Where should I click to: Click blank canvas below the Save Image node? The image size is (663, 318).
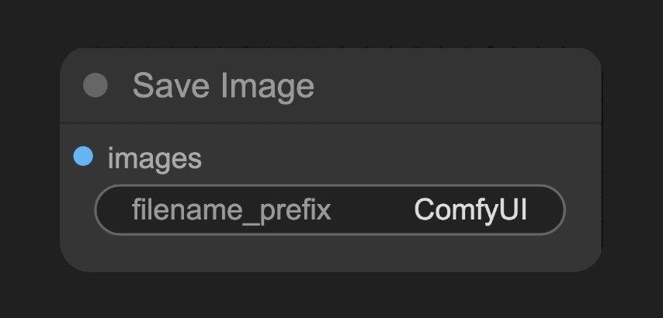[x=331, y=296]
